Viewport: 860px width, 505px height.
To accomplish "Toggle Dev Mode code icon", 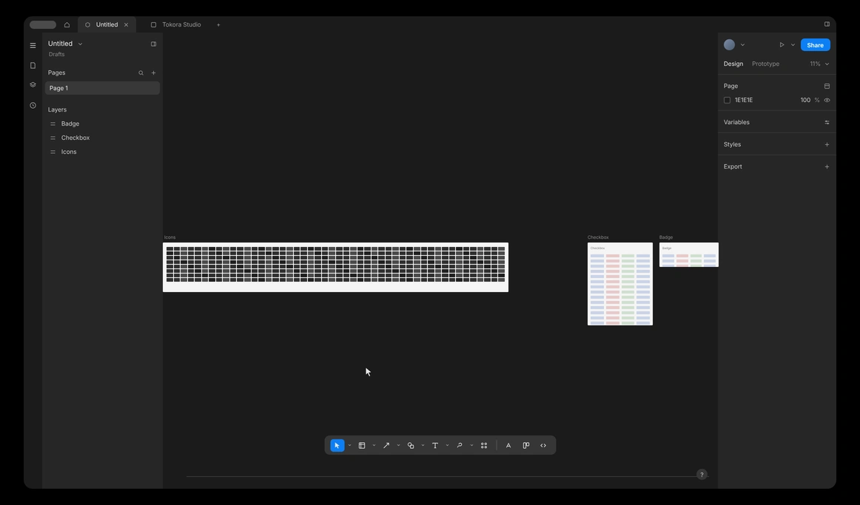I will coord(543,445).
